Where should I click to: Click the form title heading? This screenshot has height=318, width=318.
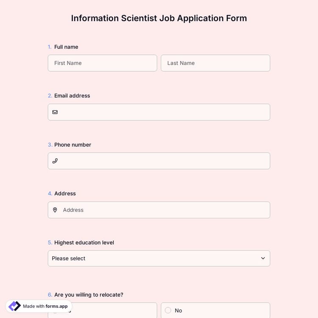pyautogui.click(x=159, y=18)
